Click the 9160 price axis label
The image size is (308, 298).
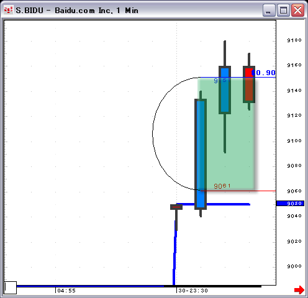pos(294,65)
